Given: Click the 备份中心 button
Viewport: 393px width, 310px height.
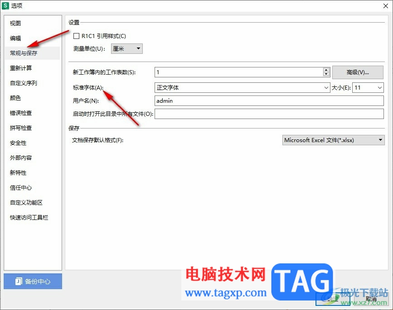Looking at the screenshot, I should coord(33,281).
